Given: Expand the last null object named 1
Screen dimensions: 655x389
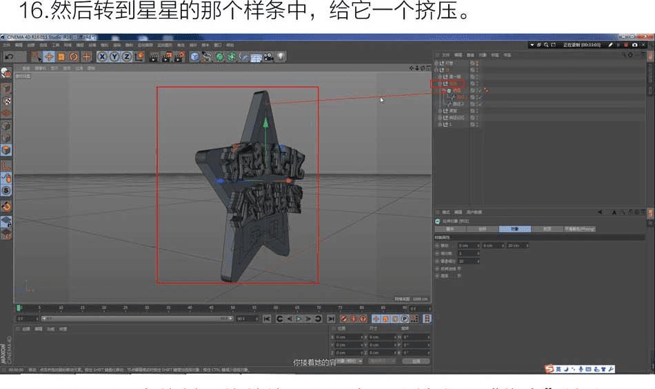Looking at the screenshot, I should pyautogui.click(x=439, y=125).
